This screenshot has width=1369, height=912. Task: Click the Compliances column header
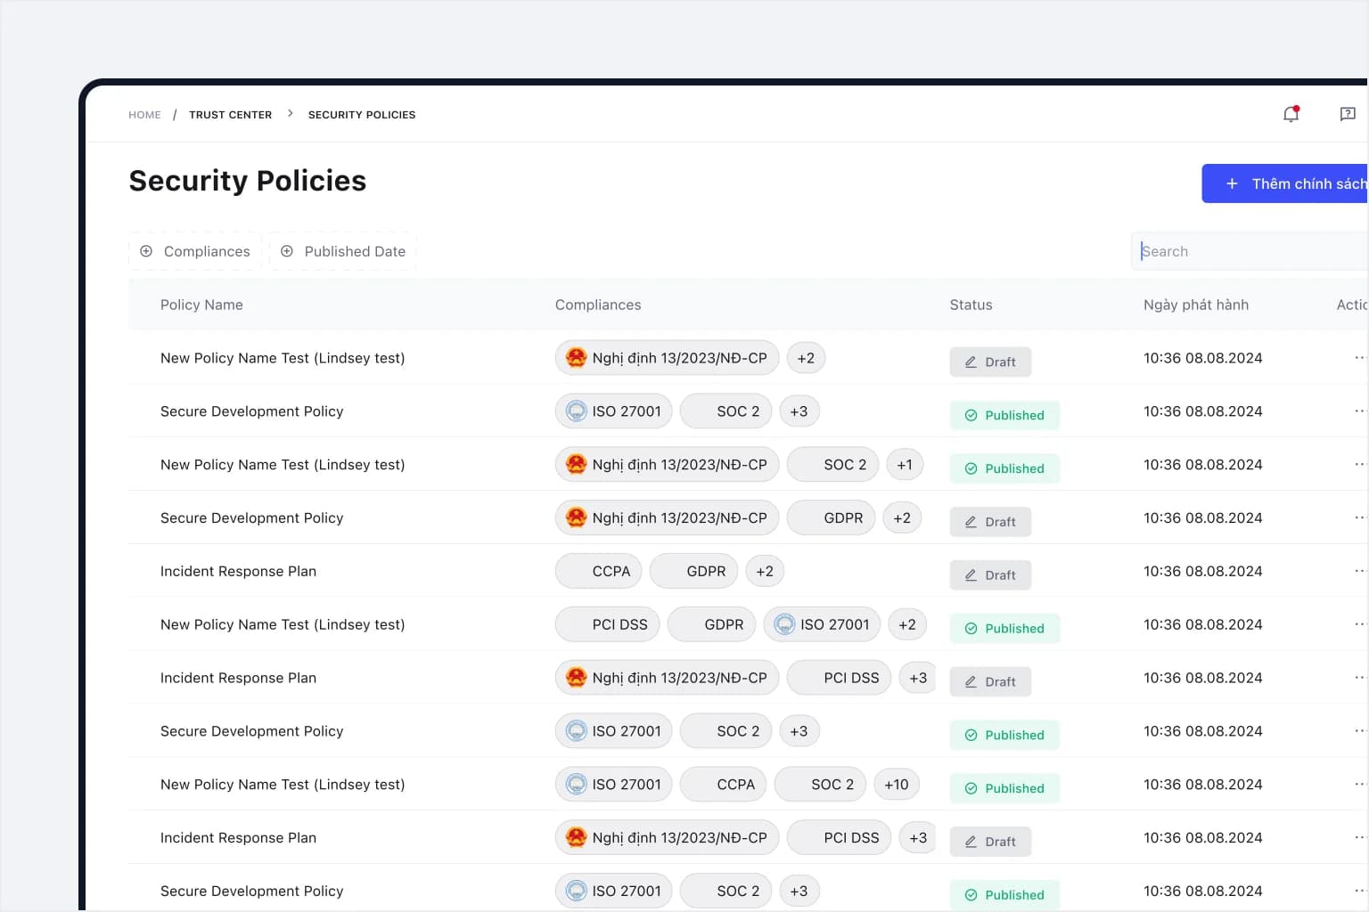(598, 305)
